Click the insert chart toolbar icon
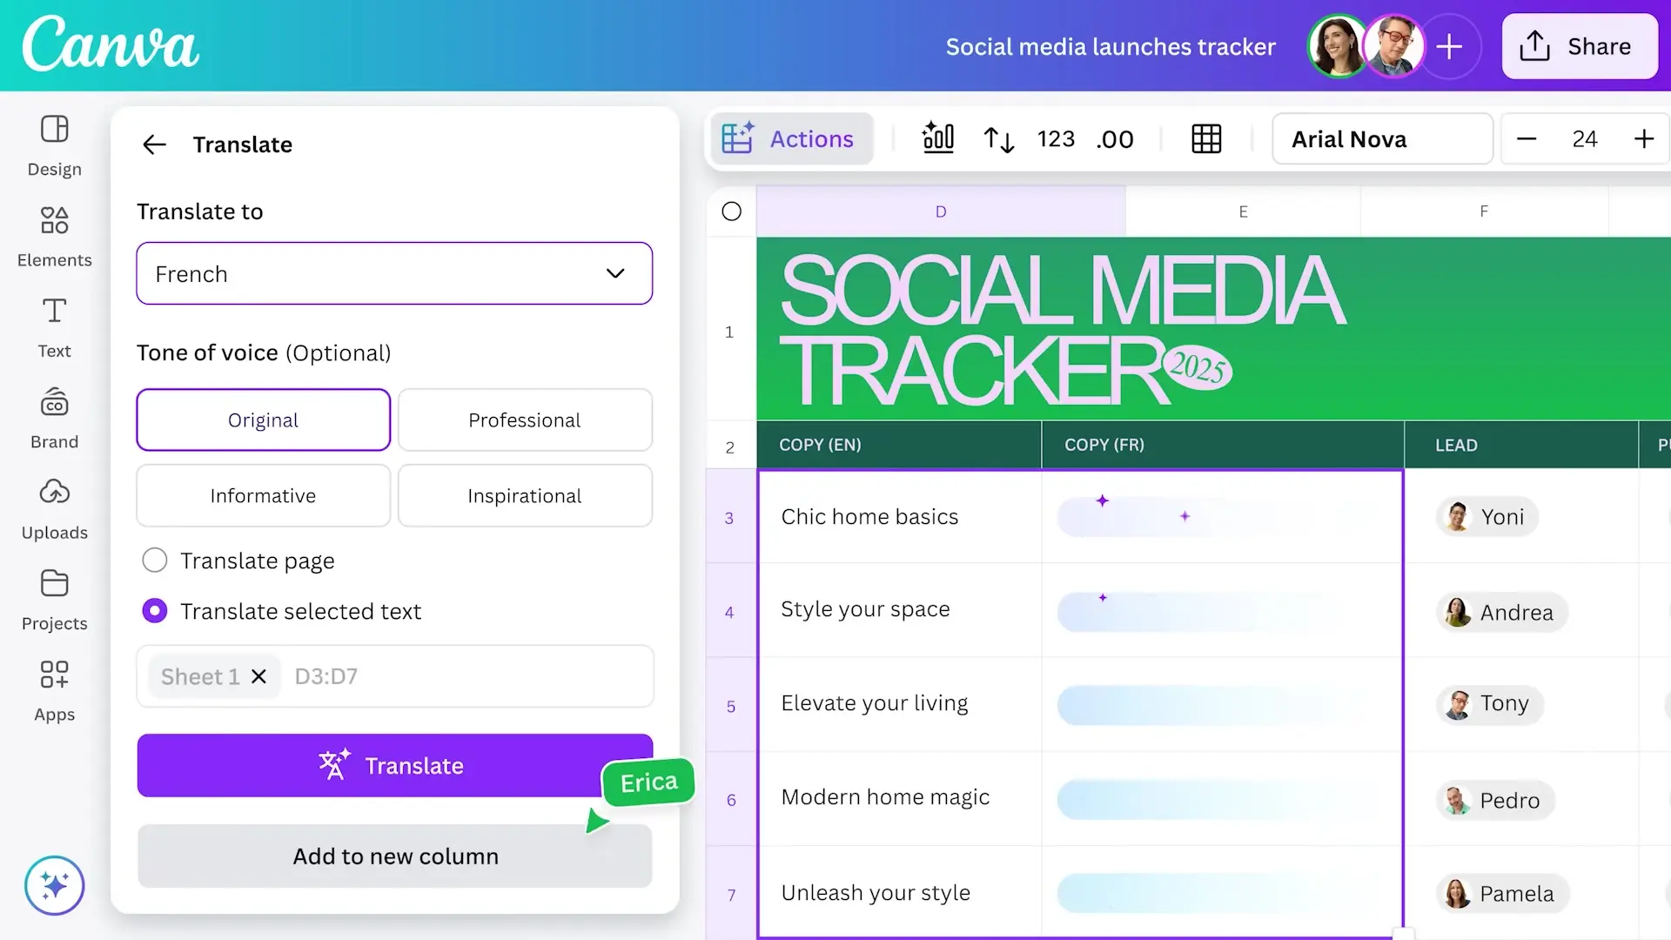The width and height of the screenshot is (1671, 940). tap(937, 138)
